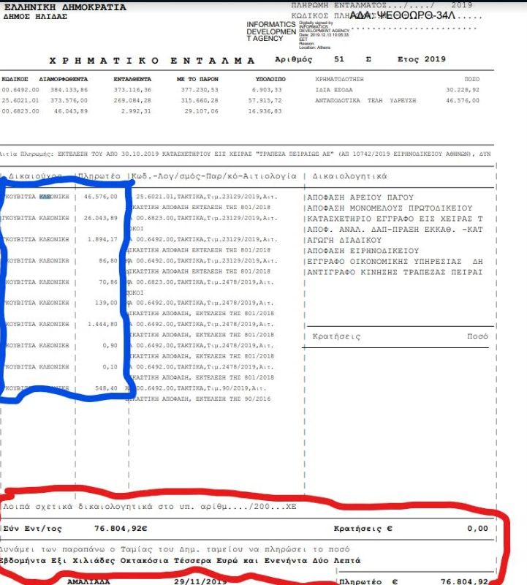Select the 26.043,89 payable amount
The height and width of the screenshot is (585, 527).
(x=101, y=218)
